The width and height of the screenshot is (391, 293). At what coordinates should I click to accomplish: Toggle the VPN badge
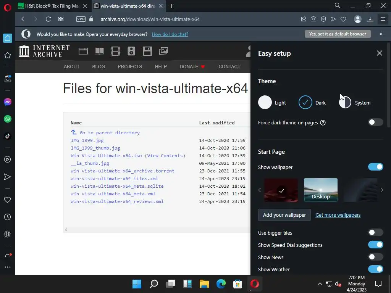[81, 19]
